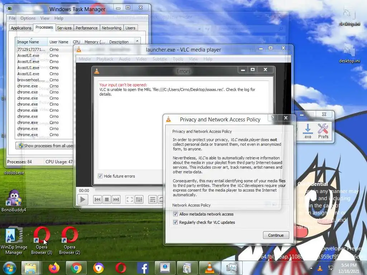367x275 pixels.
Task: Sort processes by CPU column
Action: coord(77,42)
